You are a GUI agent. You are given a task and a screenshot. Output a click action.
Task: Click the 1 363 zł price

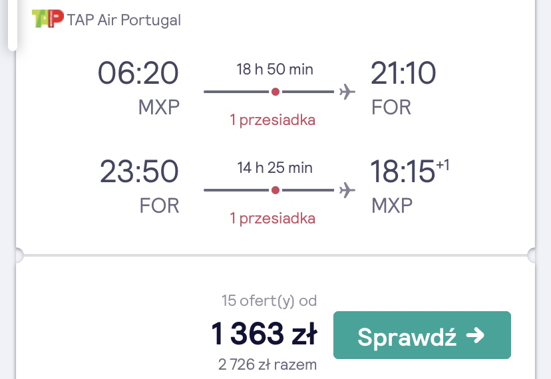(264, 333)
